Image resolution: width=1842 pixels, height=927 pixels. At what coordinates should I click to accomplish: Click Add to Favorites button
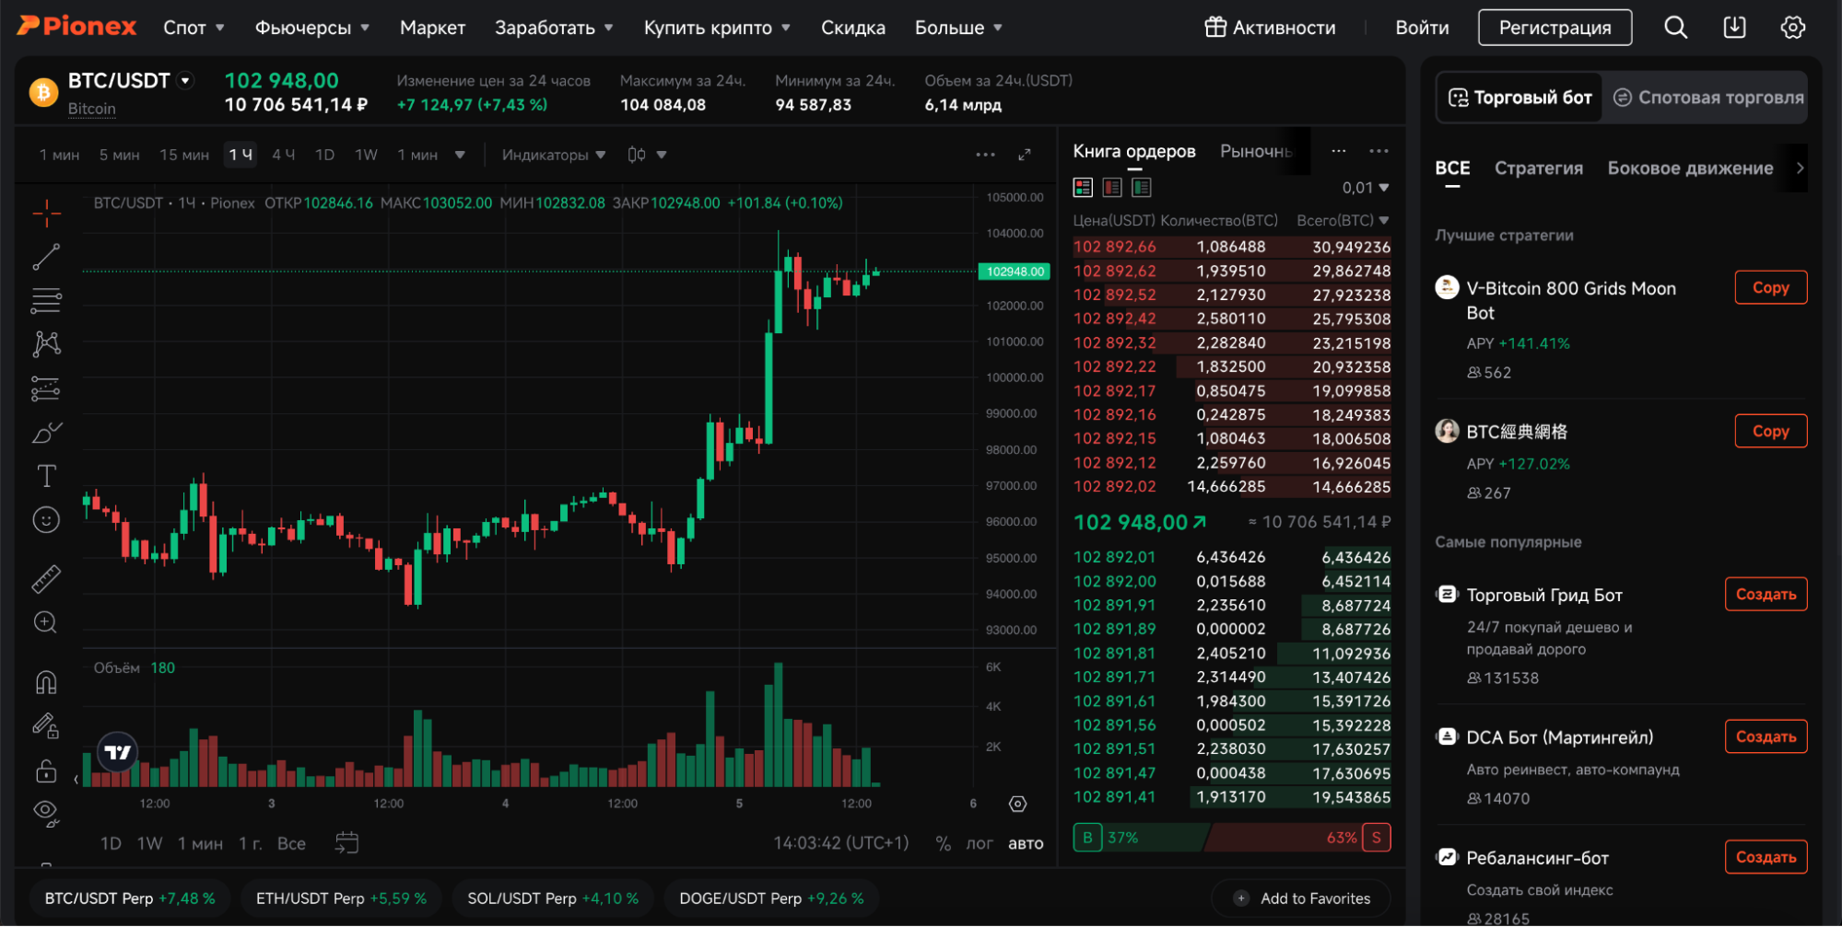[1302, 898]
